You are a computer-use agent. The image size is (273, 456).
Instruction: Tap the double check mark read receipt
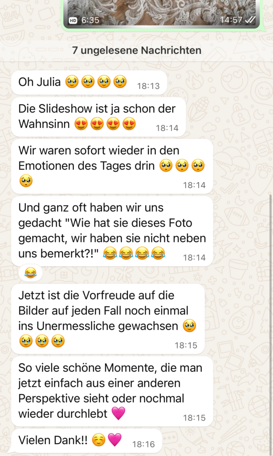(250, 20)
